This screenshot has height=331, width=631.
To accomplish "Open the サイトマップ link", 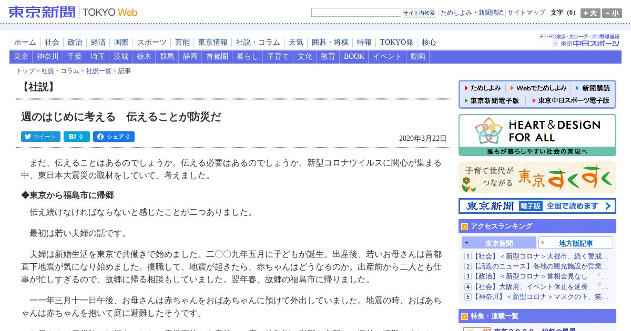I will click(526, 13).
